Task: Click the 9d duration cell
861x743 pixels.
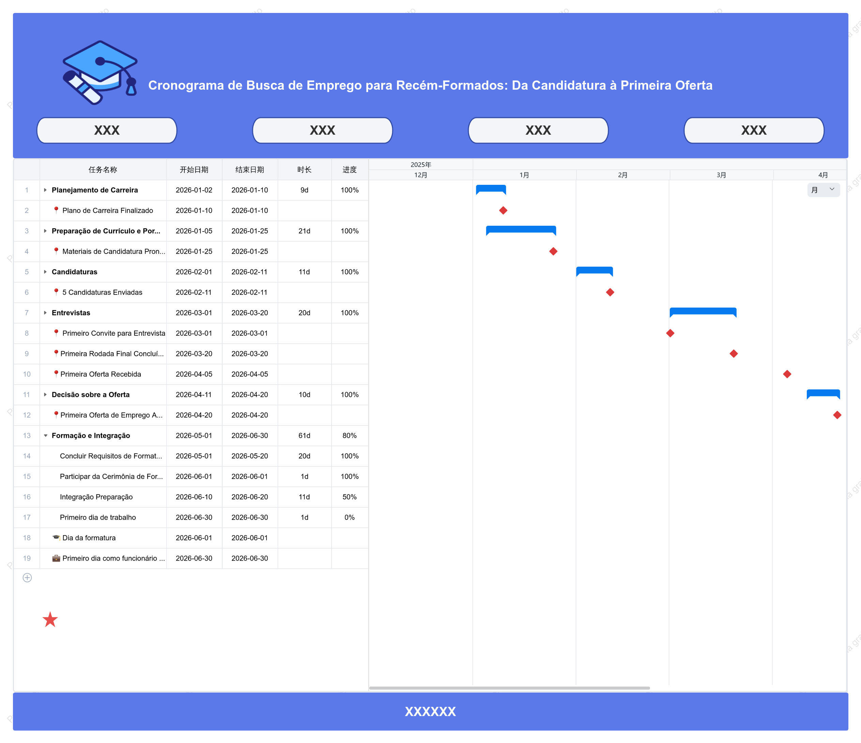Action: click(305, 190)
